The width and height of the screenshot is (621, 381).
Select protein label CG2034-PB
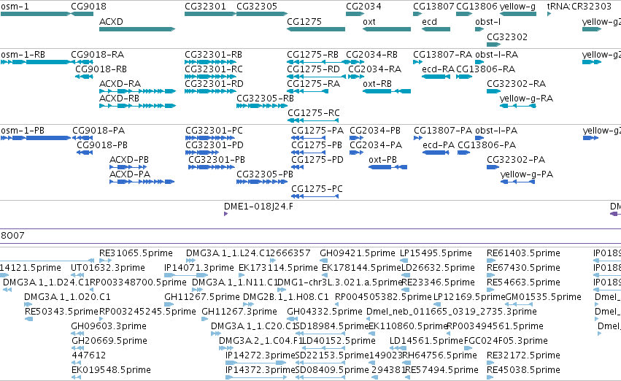[374, 131]
